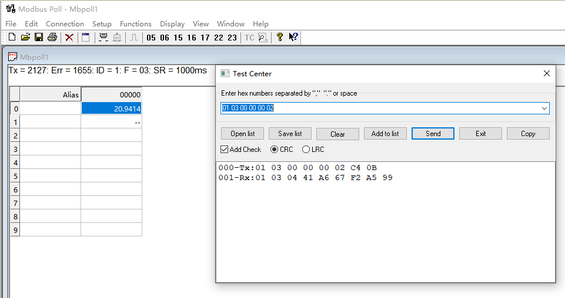Click the context help arrow icon

pos(293,38)
